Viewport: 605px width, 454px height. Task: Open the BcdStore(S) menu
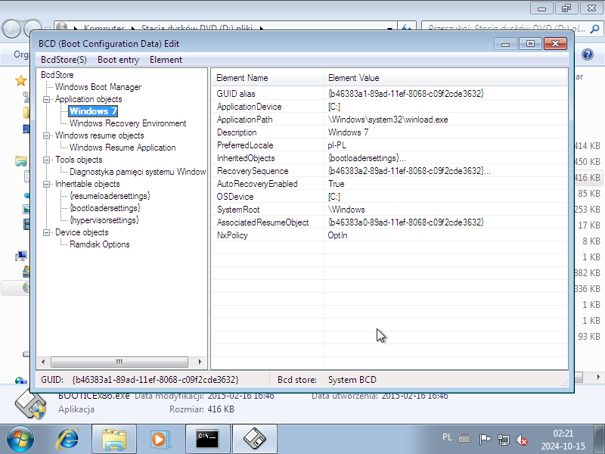(64, 59)
